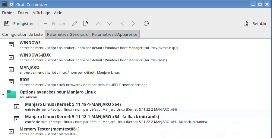
Task: Click the Enlever button label
Action: [59, 23]
